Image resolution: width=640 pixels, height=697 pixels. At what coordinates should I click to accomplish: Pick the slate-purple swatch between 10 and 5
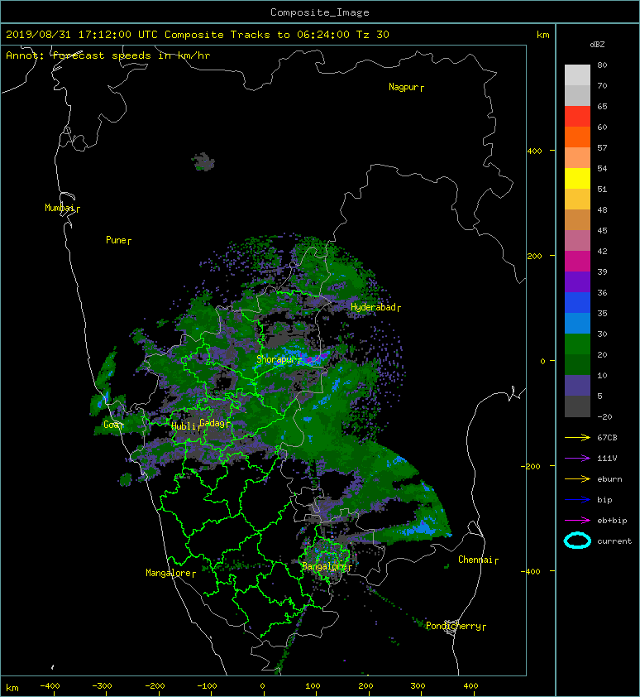tap(577, 386)
